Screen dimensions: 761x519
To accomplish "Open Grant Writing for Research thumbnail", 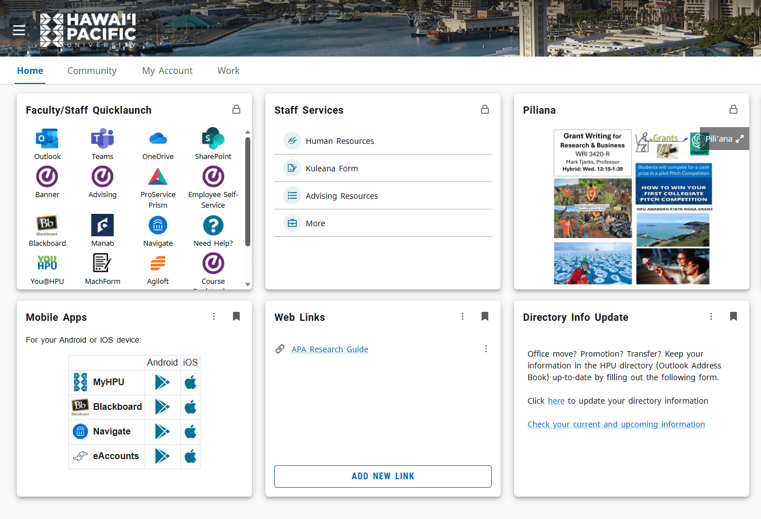I will click(x=592, y=153).
